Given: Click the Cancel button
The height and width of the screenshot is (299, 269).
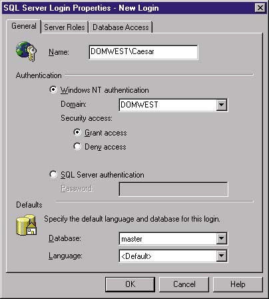Looking at the screenshot, I should [184, 284].
